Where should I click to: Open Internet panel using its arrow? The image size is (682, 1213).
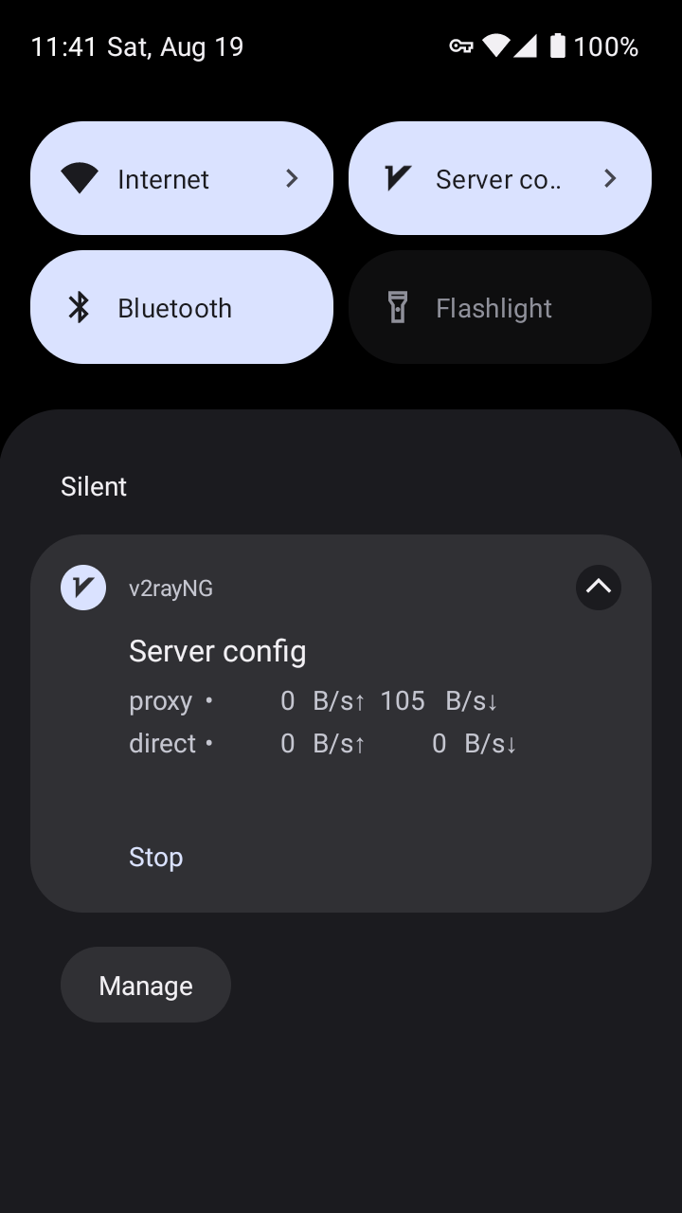pos(292,178)
